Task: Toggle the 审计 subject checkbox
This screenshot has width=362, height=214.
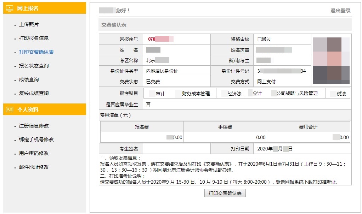Action: pos(152,93)
